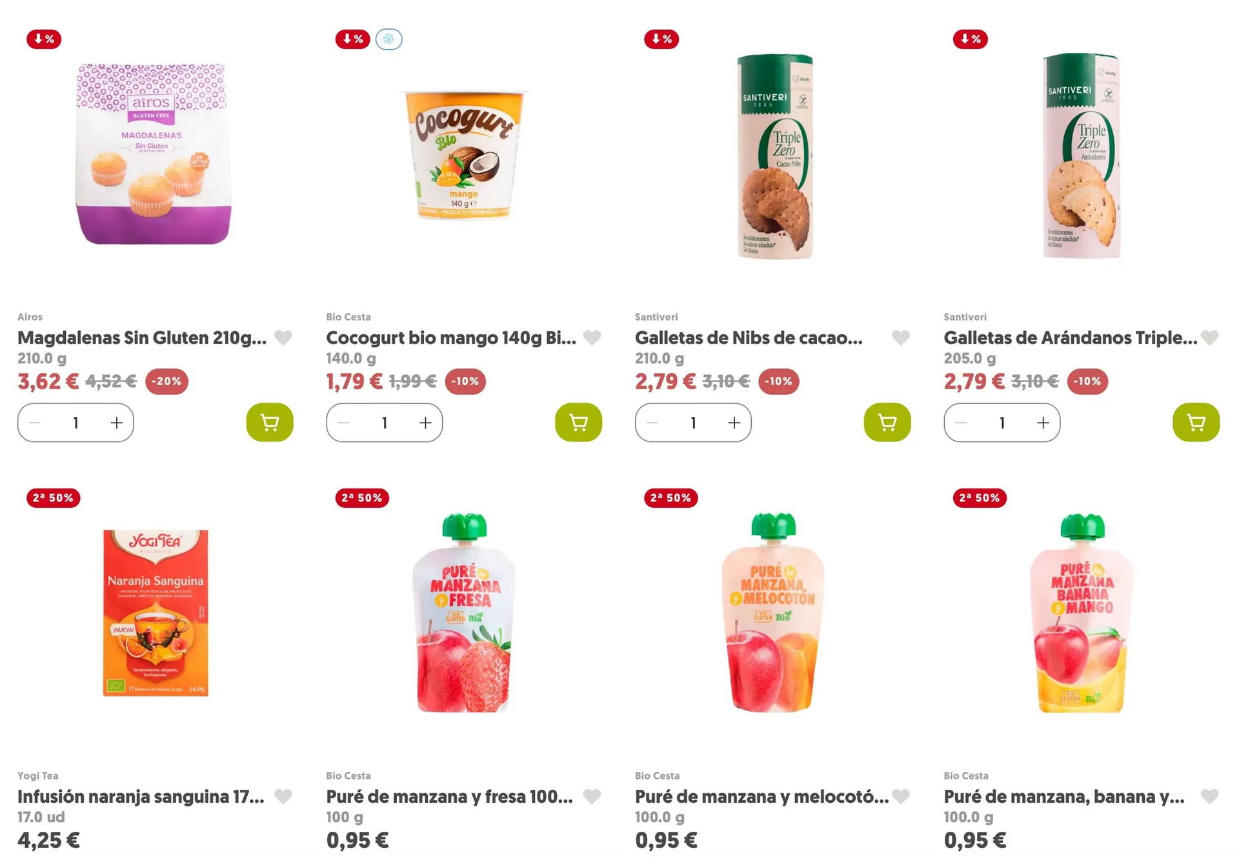Add Galletas de Arándanos to cart

click(x=1196, y=423)
